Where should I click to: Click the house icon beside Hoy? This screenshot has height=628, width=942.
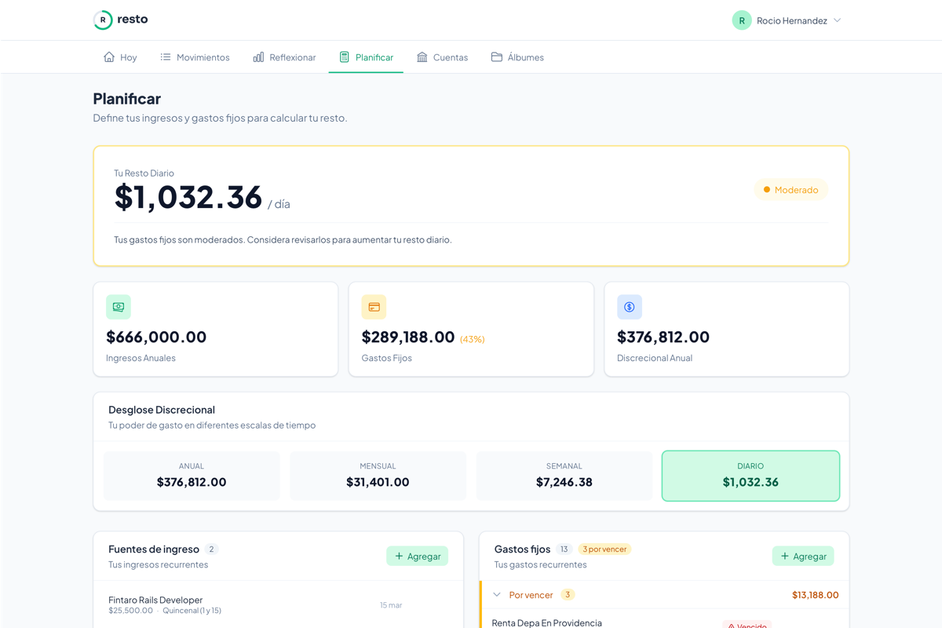109,57
